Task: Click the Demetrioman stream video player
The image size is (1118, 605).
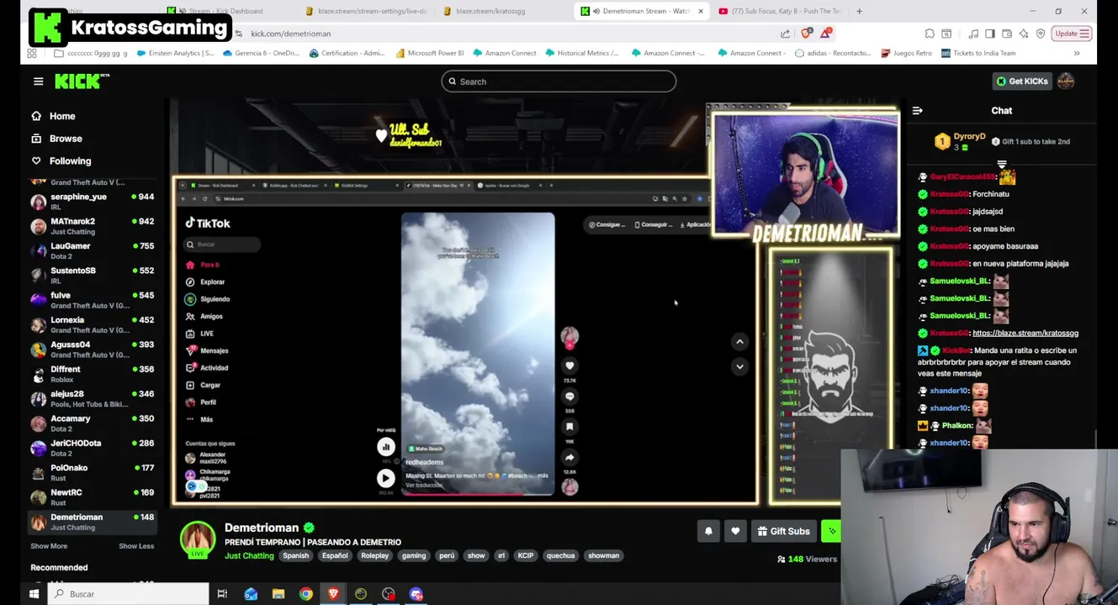Action: click(535, 302)
